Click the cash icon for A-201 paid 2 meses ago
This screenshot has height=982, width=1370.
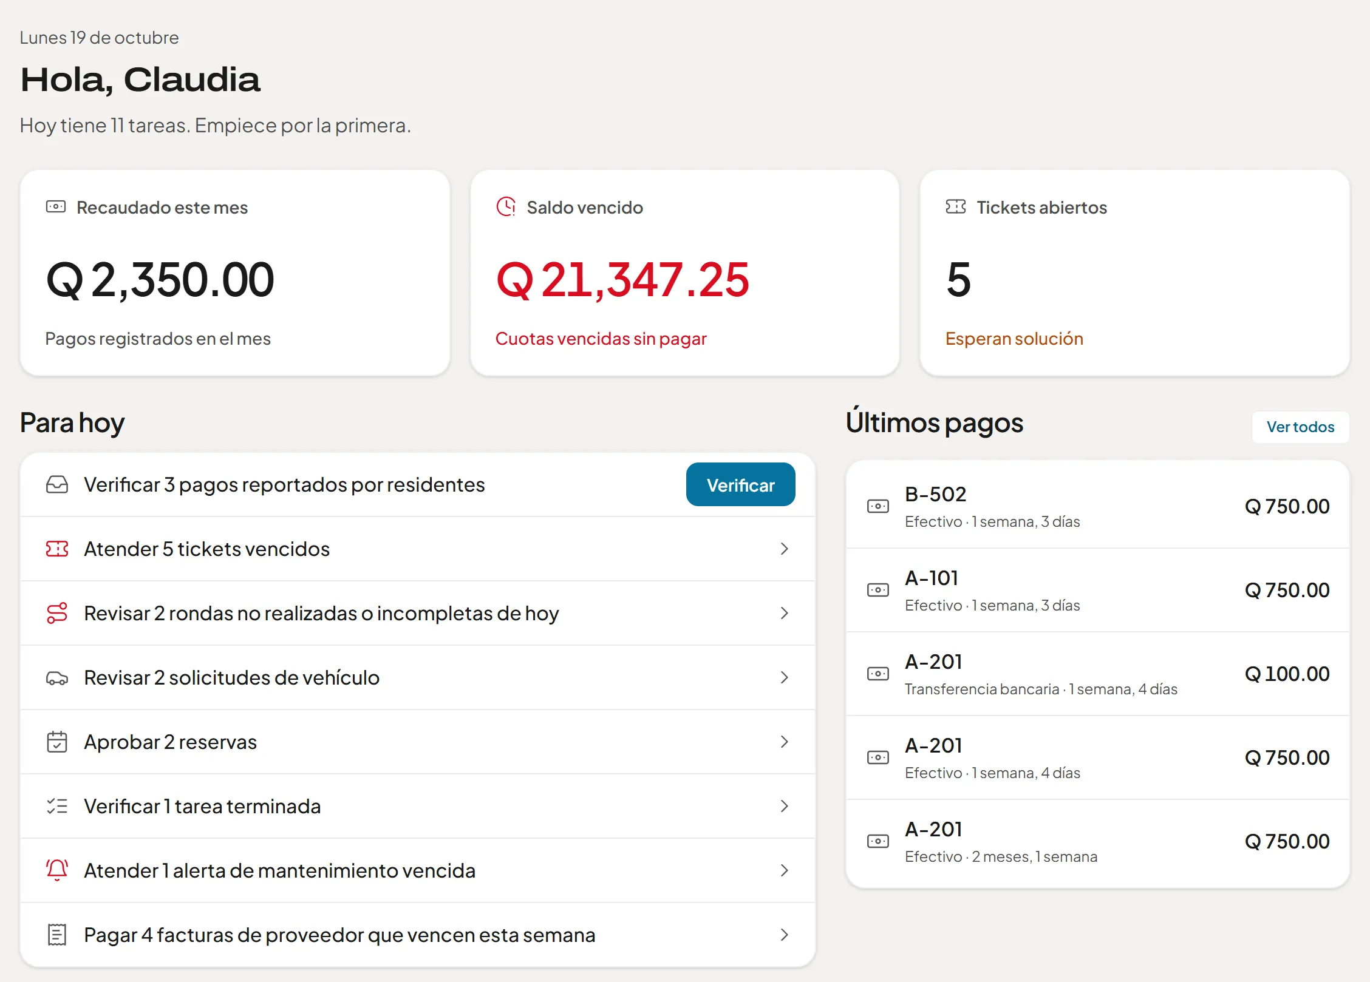pos(878,841)
